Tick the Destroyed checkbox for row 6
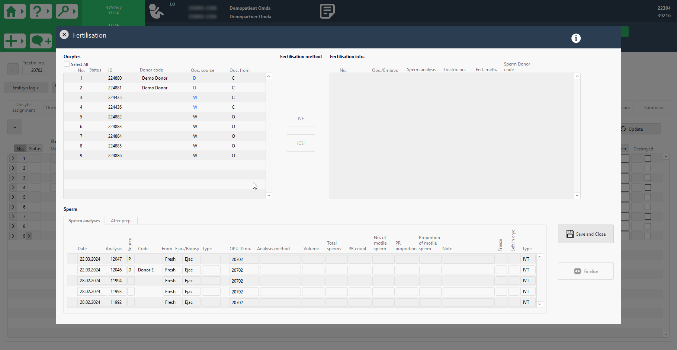Screen dimensions: 677x350 [x=648, y=207]
